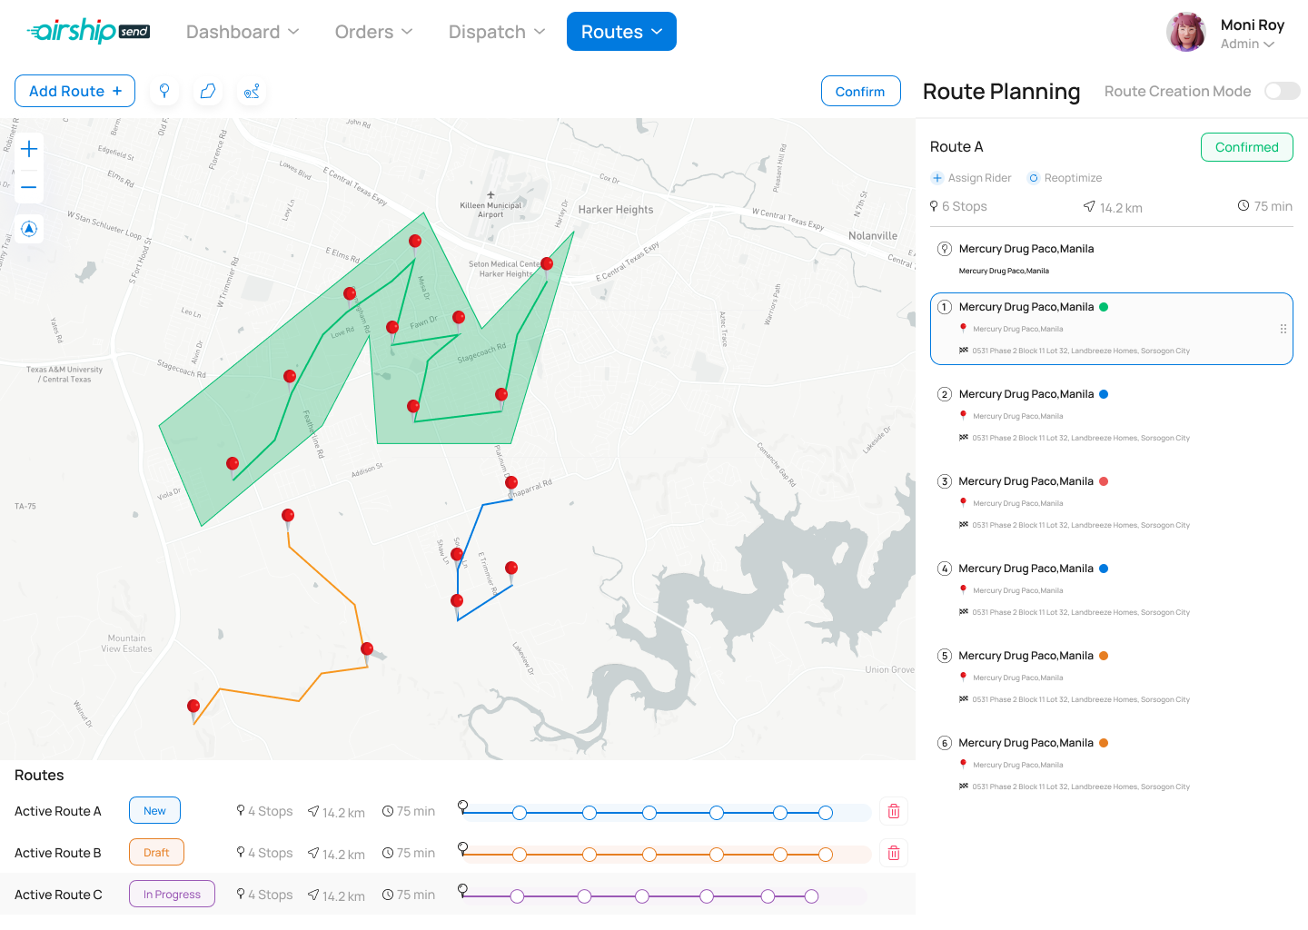
Task: Select the Active Route C row label
Action: (58, 895)
